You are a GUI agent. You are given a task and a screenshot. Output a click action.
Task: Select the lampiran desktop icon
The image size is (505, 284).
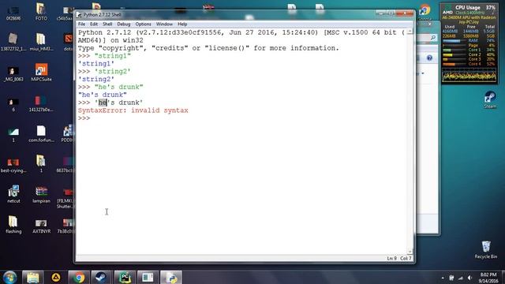41,194
